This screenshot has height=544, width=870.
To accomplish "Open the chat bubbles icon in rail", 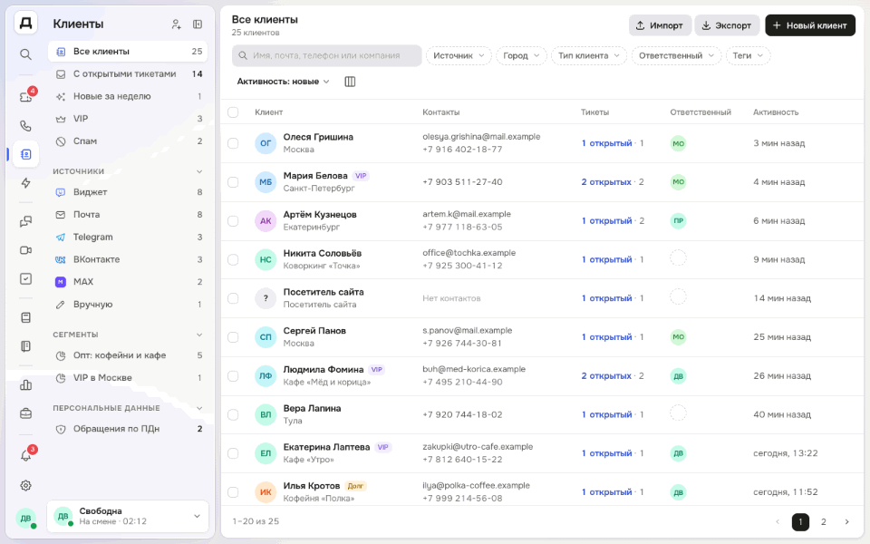I will click(25, 221).
